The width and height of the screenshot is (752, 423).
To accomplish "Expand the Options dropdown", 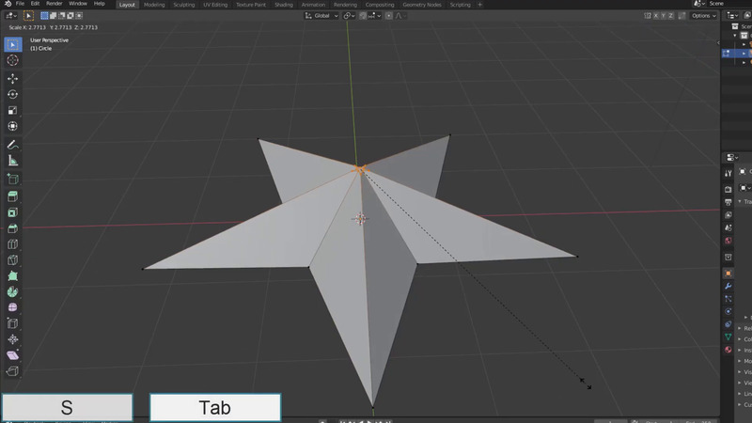I will (704, 16).
